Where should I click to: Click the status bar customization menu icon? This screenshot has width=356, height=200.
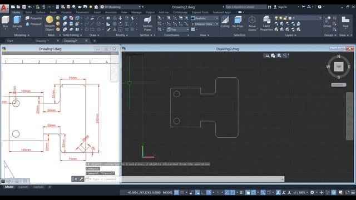coord(353,193)
